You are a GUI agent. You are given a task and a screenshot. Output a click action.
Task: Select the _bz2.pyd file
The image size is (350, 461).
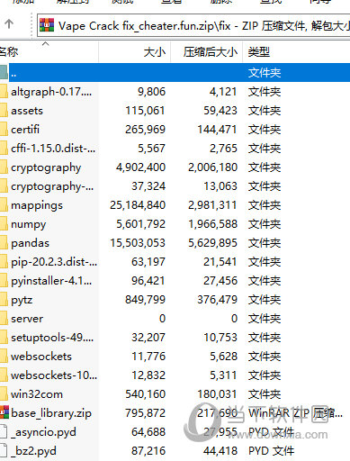(x=33, y=451)
